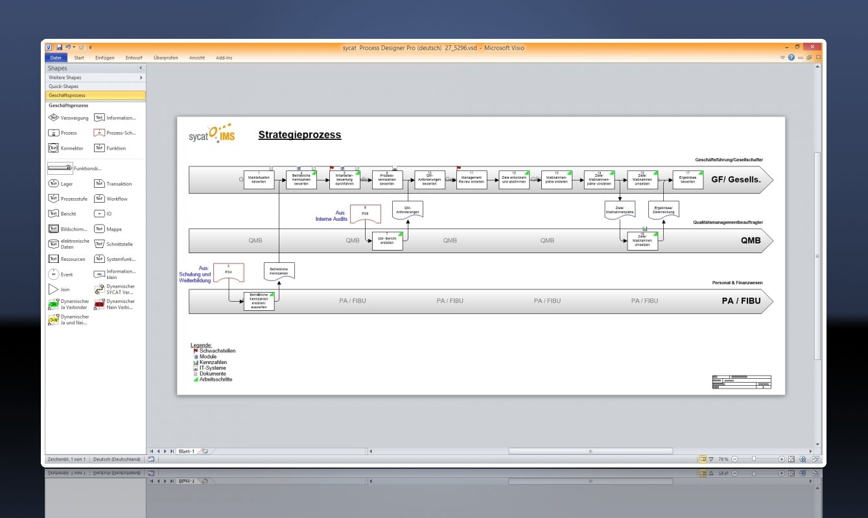Undo the last action in the quick access toolbar
Image resolution: width=868 pixels, height=518 pixels.
point(67,47)
